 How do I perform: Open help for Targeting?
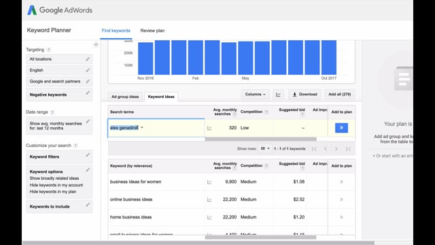click(48, 50)
